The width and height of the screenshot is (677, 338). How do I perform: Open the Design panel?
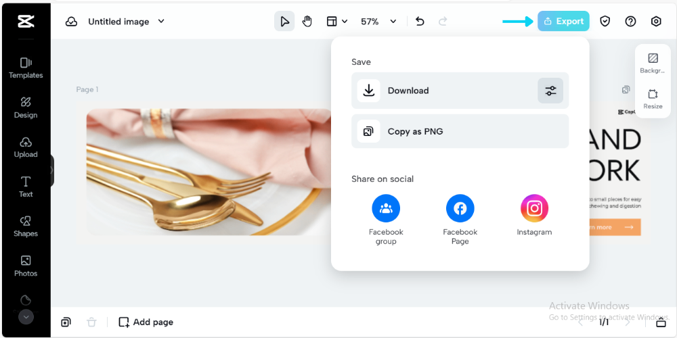click(26, 107)
